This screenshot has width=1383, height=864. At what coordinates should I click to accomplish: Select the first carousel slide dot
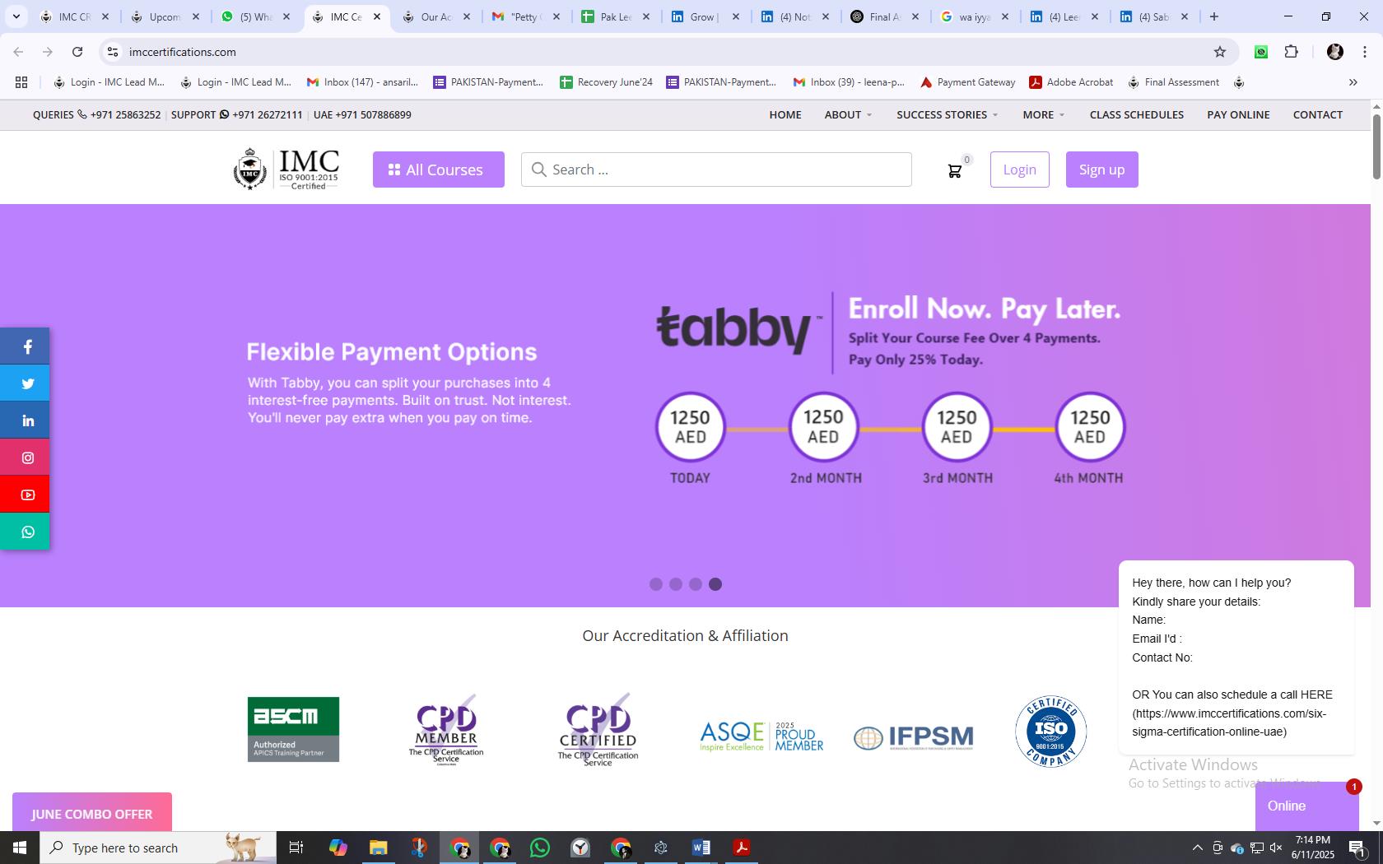[656, 584]
